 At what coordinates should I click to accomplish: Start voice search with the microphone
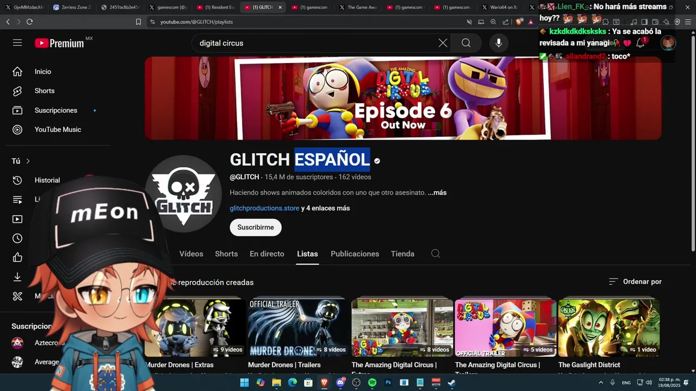click(x=499, y=43)
